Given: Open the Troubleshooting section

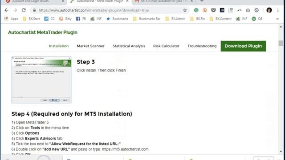Looking at the screenshot, I should point(202,46).
